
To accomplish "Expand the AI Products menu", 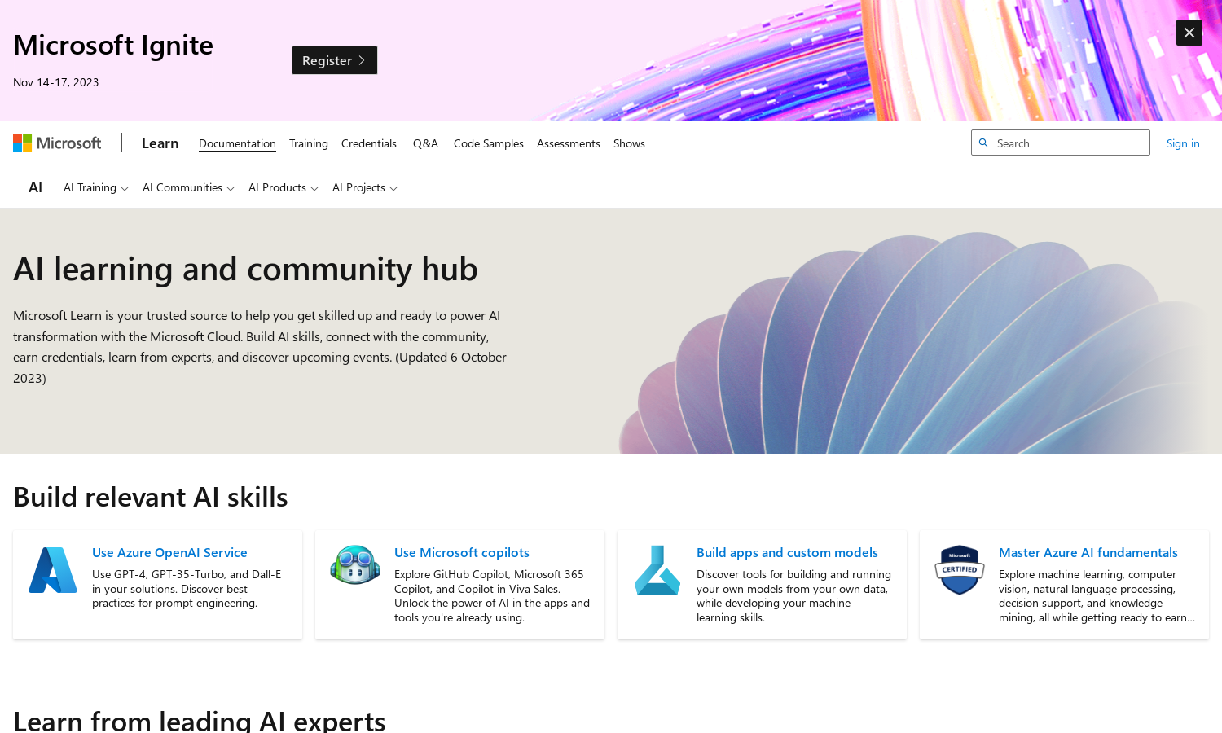I will pos(284,188).
